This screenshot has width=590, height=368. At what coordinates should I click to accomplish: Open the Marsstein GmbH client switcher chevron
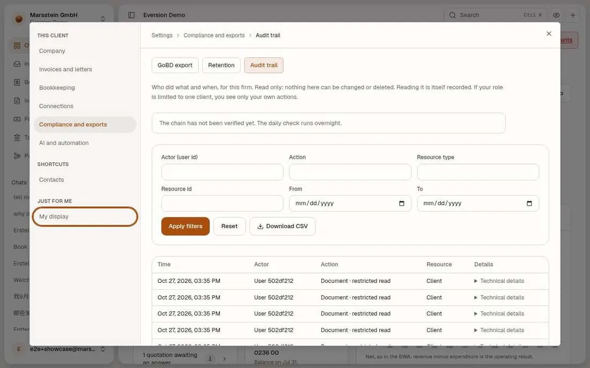click(x=103, y=18)
